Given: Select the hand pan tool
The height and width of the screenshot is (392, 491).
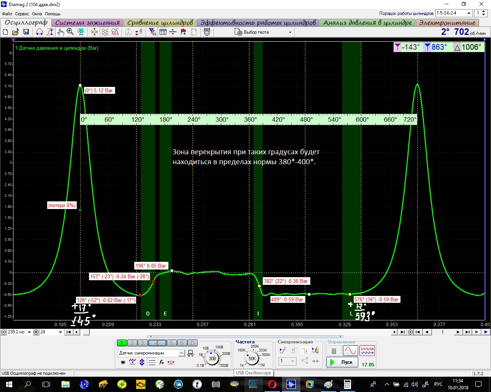Looking at the screenshot, I should point(61,32).
